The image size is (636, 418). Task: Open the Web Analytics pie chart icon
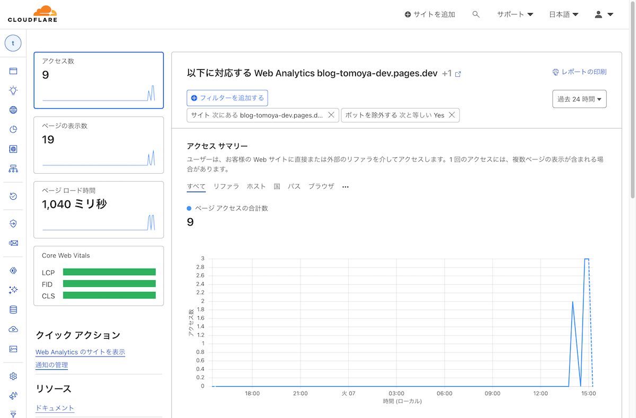pyautogui.click(x=13, y=129)
